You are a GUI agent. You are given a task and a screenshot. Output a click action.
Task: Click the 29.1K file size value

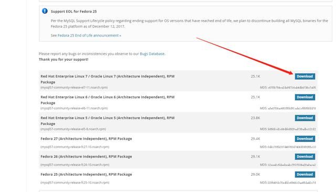[x=256, y=156]
